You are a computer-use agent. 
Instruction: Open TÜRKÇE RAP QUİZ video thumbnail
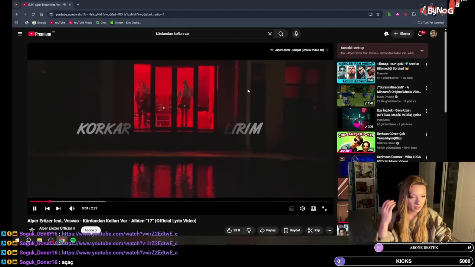pos(356,72)
